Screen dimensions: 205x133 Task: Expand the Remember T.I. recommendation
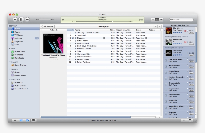tap(164, 42)
